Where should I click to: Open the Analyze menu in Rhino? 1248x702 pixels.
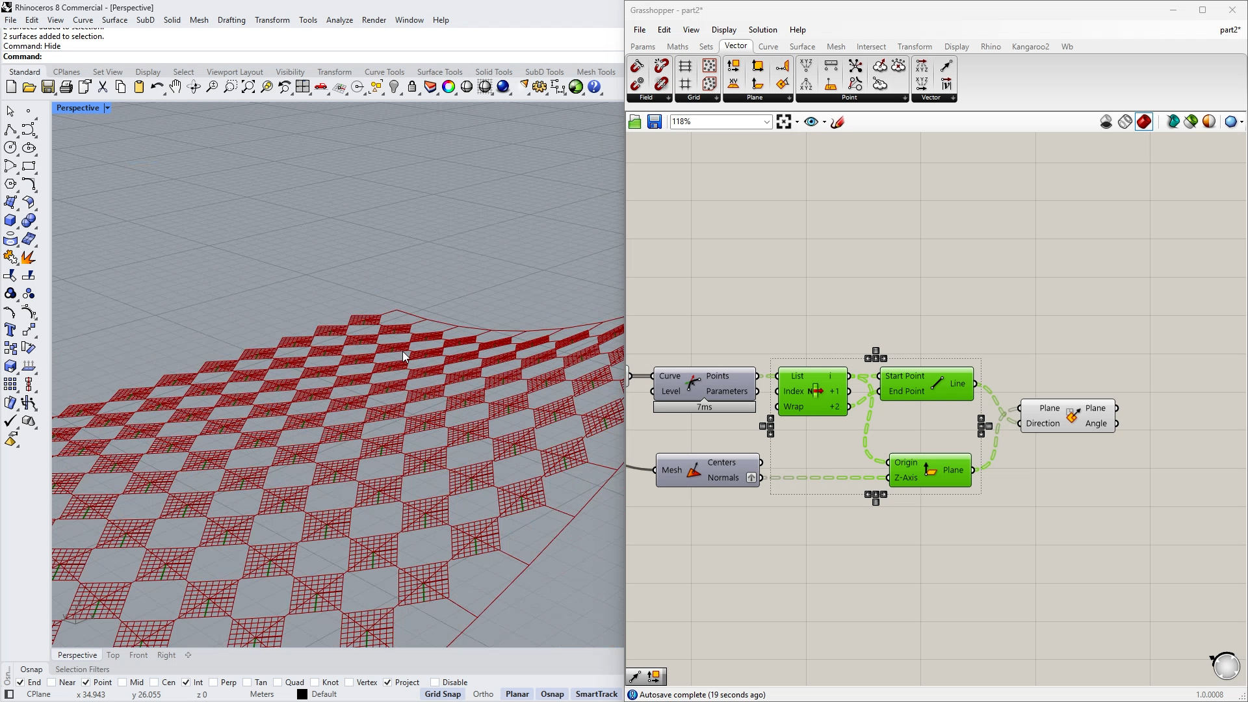pos(339,20)
